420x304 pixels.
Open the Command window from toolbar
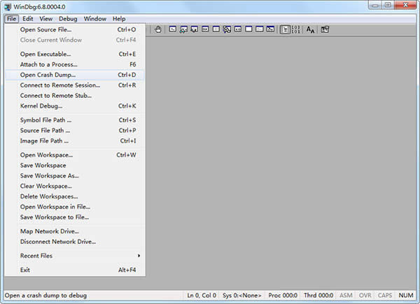(172, 29)
